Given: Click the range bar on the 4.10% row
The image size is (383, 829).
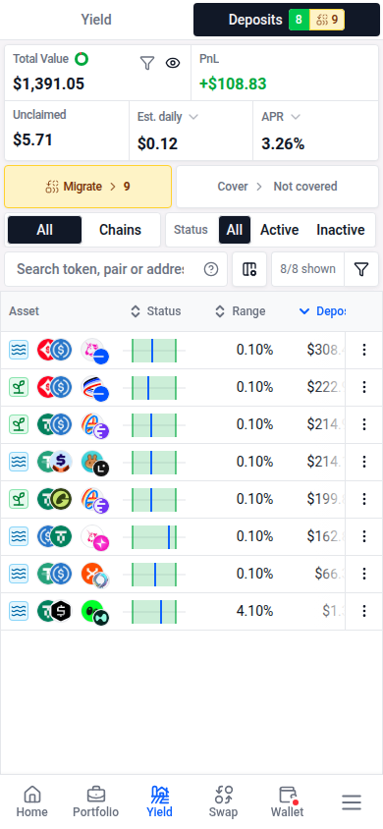Looking at the screenshot, I should (x=154, y=612).
